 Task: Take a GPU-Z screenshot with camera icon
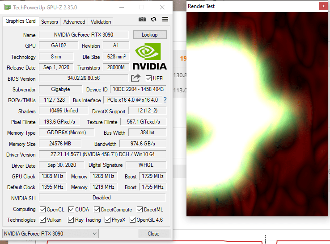click(x=142, y=19)
